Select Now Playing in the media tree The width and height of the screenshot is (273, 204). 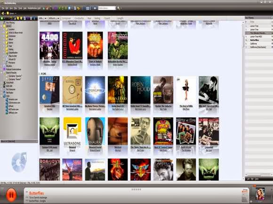click(x=10, y=23)
